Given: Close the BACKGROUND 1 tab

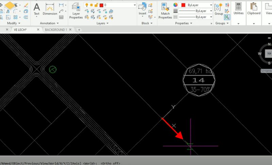Looking at the screenshot, I should (70, 30).
